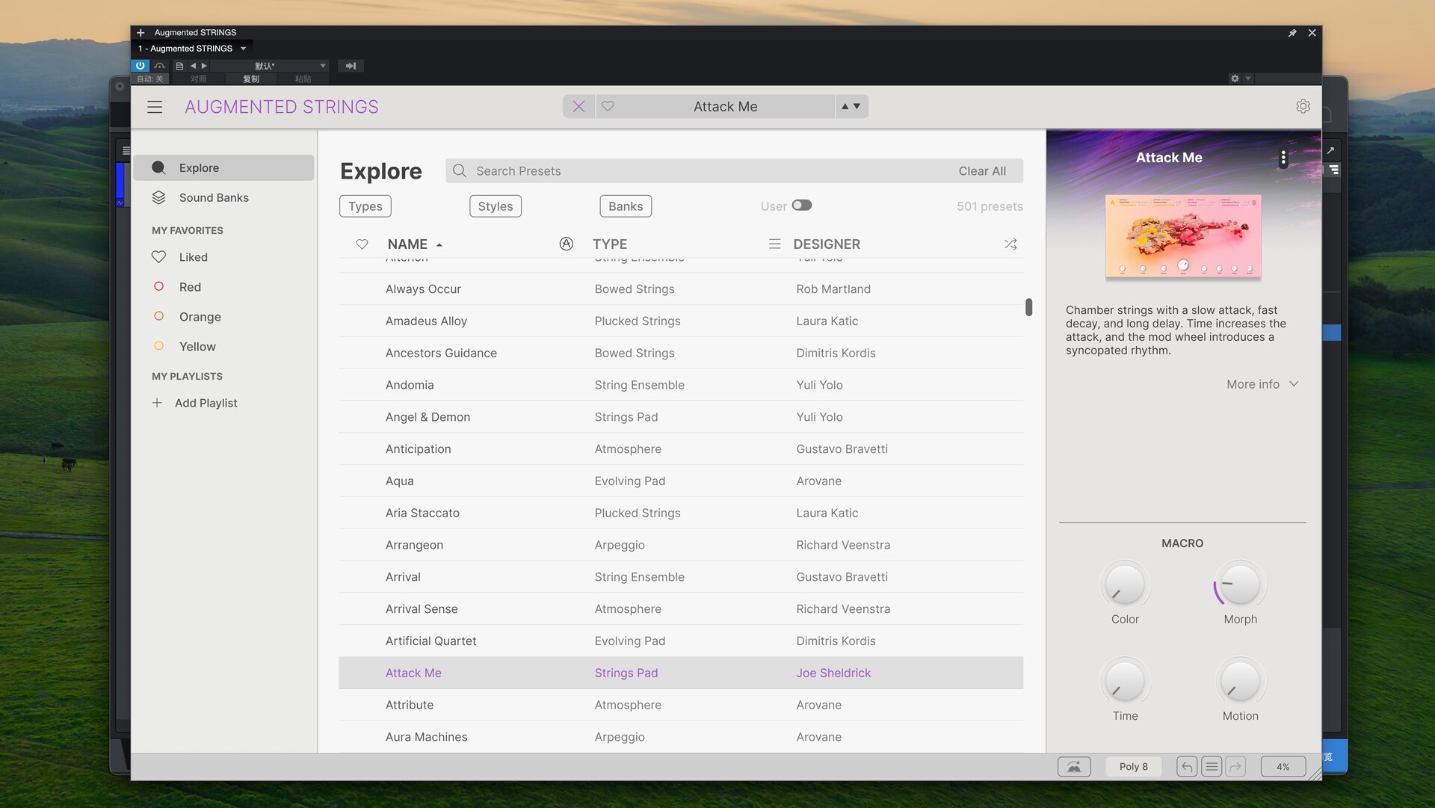
Task: Open the Types filter dropdown
Action: point(365,206)
